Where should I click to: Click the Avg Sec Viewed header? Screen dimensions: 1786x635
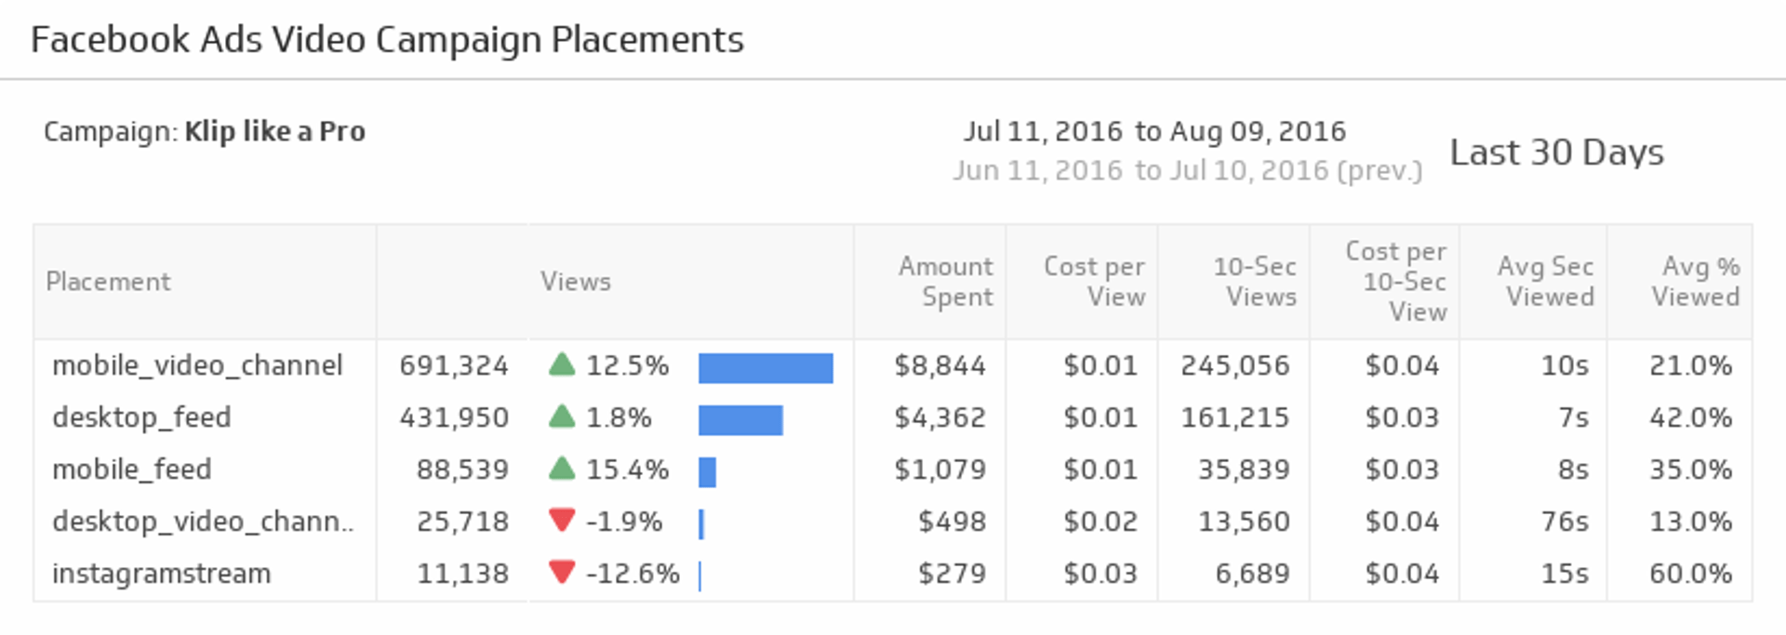tap(1546, 282)
